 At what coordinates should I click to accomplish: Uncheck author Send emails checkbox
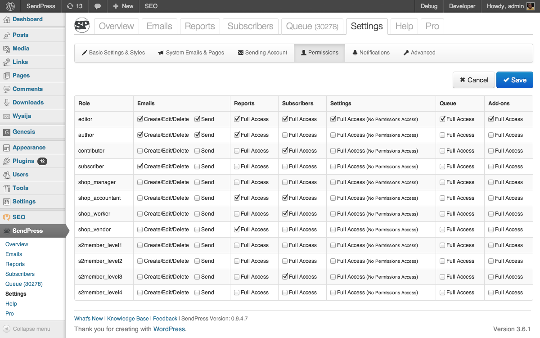click(197, 135)
